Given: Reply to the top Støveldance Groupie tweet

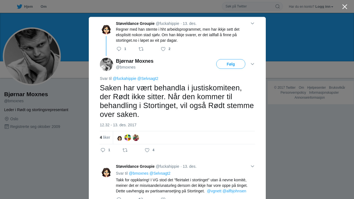Looking at the screenshot, I should click(119, 49).
